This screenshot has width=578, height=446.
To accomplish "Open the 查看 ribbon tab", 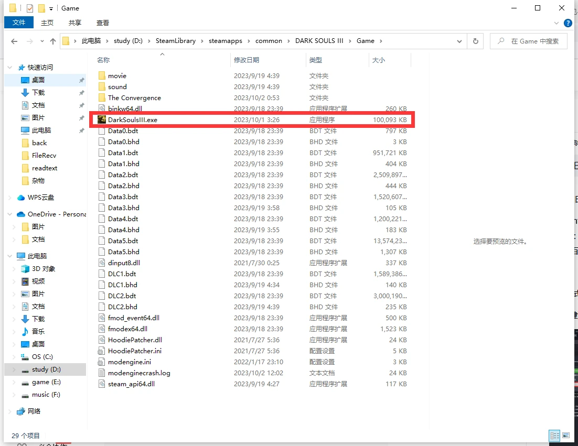I will (102, 23).
